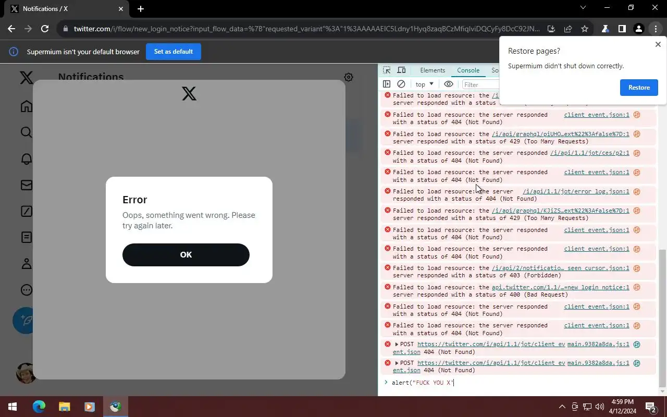Click the blue Post compose button

pyautogui.click(x=23, y=320)
